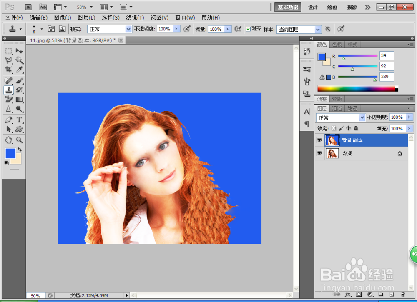Select the Pen tool

tap(8, 120)
